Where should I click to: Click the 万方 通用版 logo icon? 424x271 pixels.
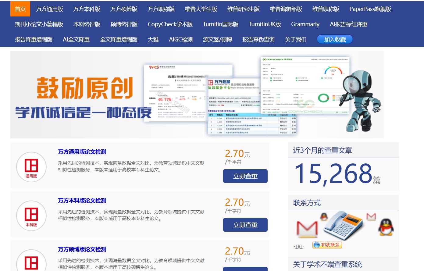tap(31, 167)
